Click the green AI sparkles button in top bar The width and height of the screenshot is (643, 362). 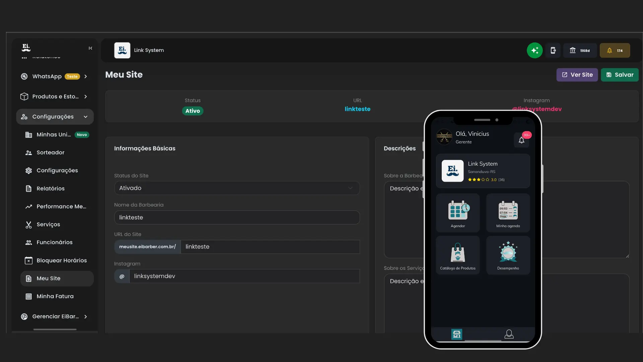click(534, 50)
